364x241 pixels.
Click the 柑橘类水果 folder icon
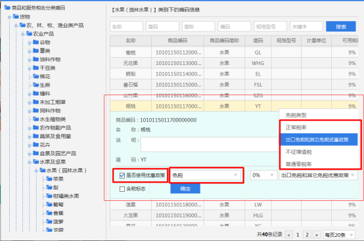(x=49, y=196)
